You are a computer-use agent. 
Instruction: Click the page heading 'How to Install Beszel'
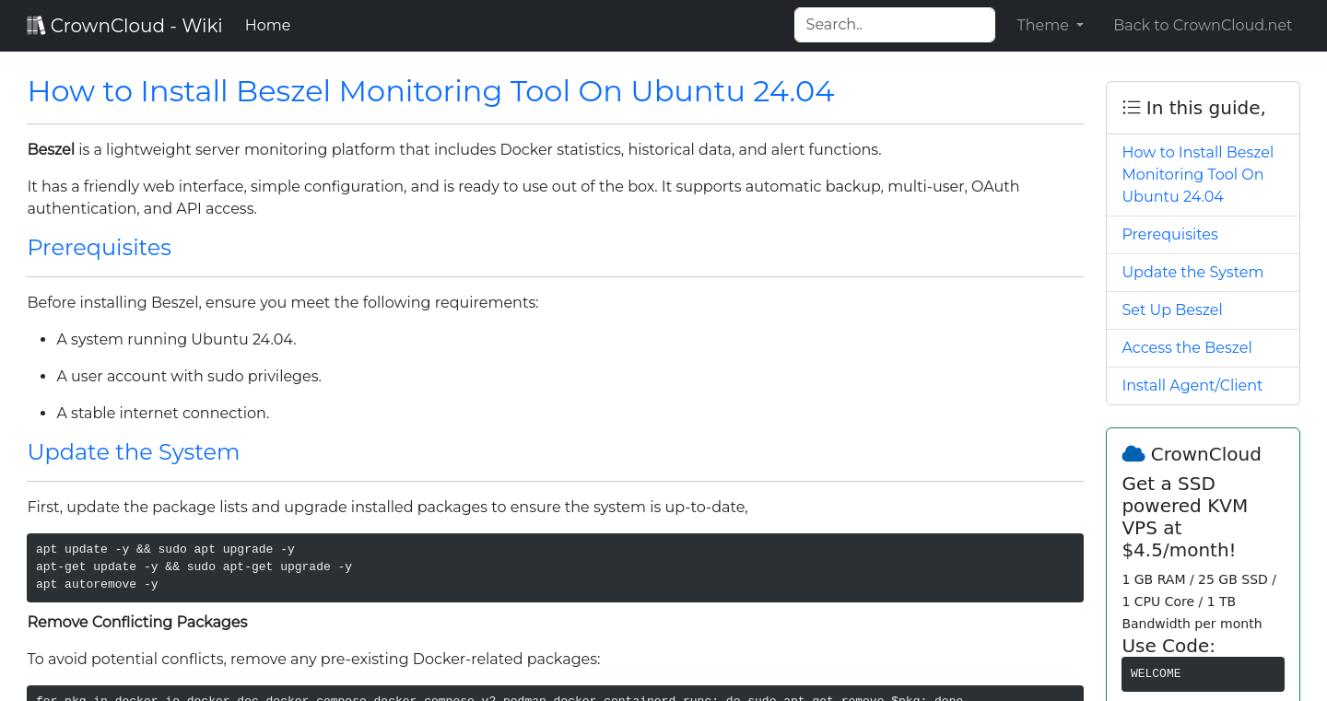pyautogui.click(x=430, y=91)
